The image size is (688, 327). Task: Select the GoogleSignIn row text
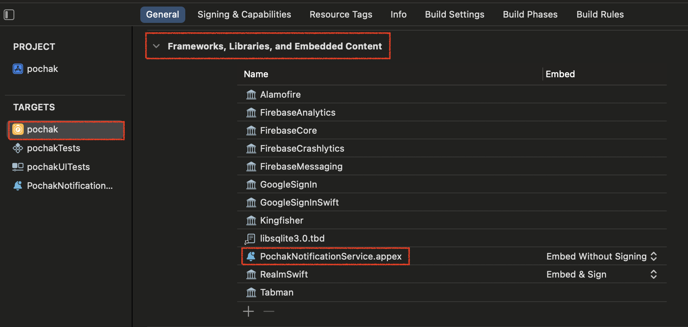point(288,185)
